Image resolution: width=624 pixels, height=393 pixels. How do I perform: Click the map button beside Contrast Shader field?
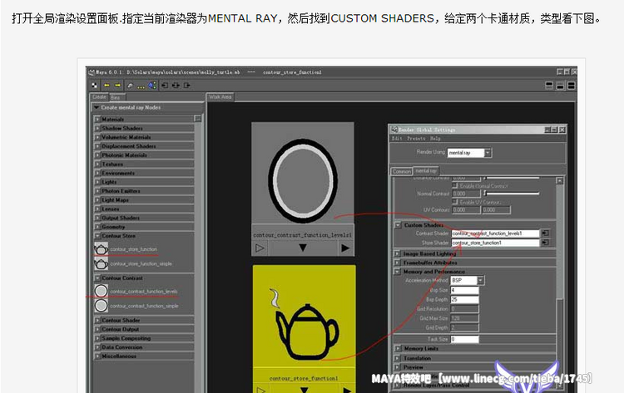pos(545,233)
